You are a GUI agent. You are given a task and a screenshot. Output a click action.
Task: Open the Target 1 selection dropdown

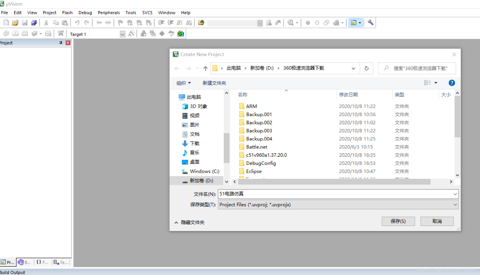click(x=123, y=34)
